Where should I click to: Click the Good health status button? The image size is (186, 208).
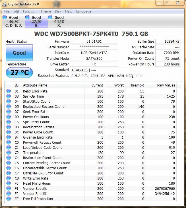pyautogui.click(x=19, y=53)
